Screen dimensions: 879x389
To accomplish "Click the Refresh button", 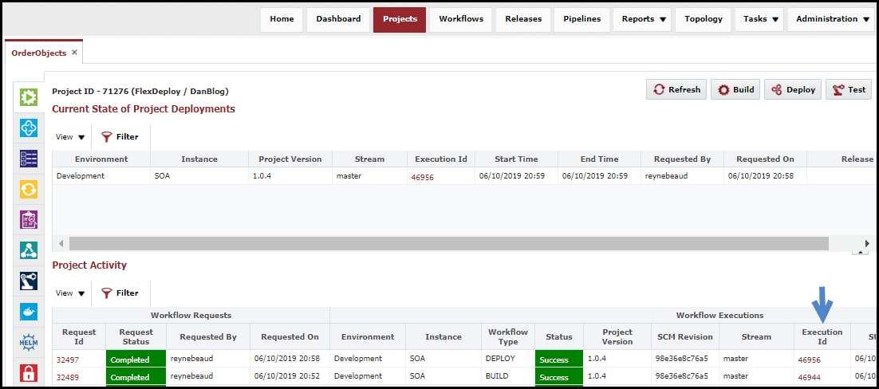I will [x=676, y=90].
